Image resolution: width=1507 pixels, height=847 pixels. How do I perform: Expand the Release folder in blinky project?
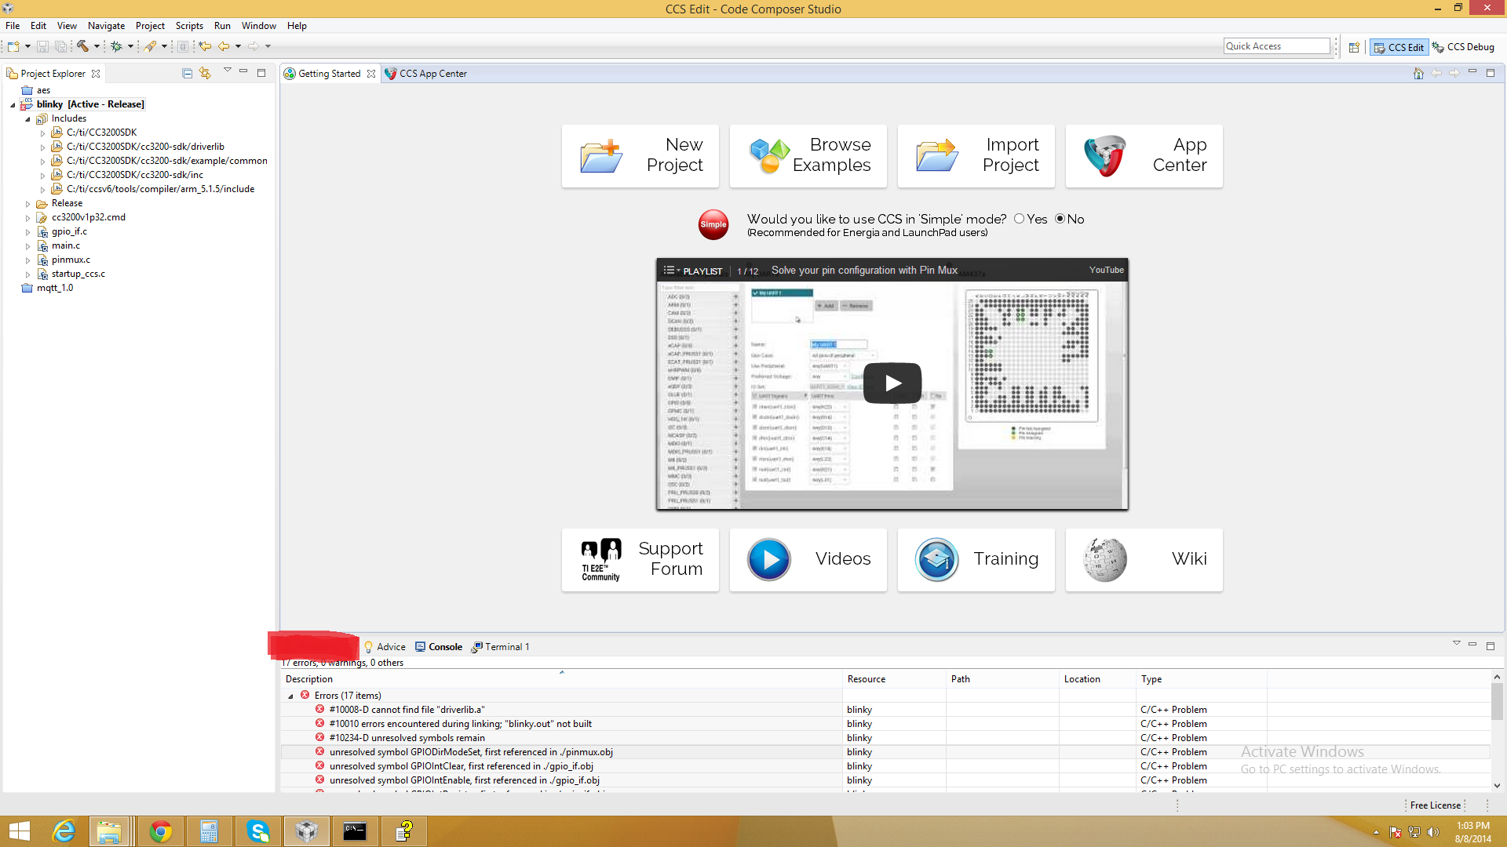tap(30, 203)
